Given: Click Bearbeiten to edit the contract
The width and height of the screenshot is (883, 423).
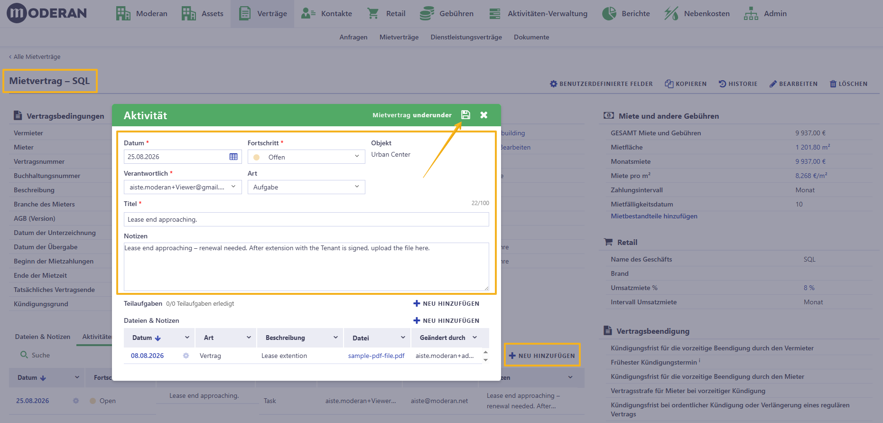Looking at the screenshot, I should (x=793, y=84).
